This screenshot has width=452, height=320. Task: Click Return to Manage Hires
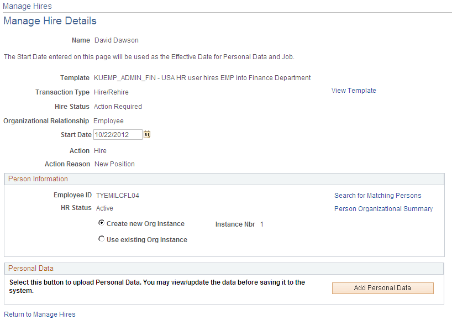[x=39, y=314]
